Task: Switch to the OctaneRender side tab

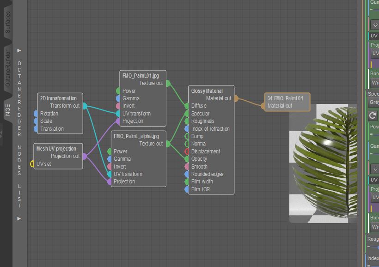Action: 8,68
